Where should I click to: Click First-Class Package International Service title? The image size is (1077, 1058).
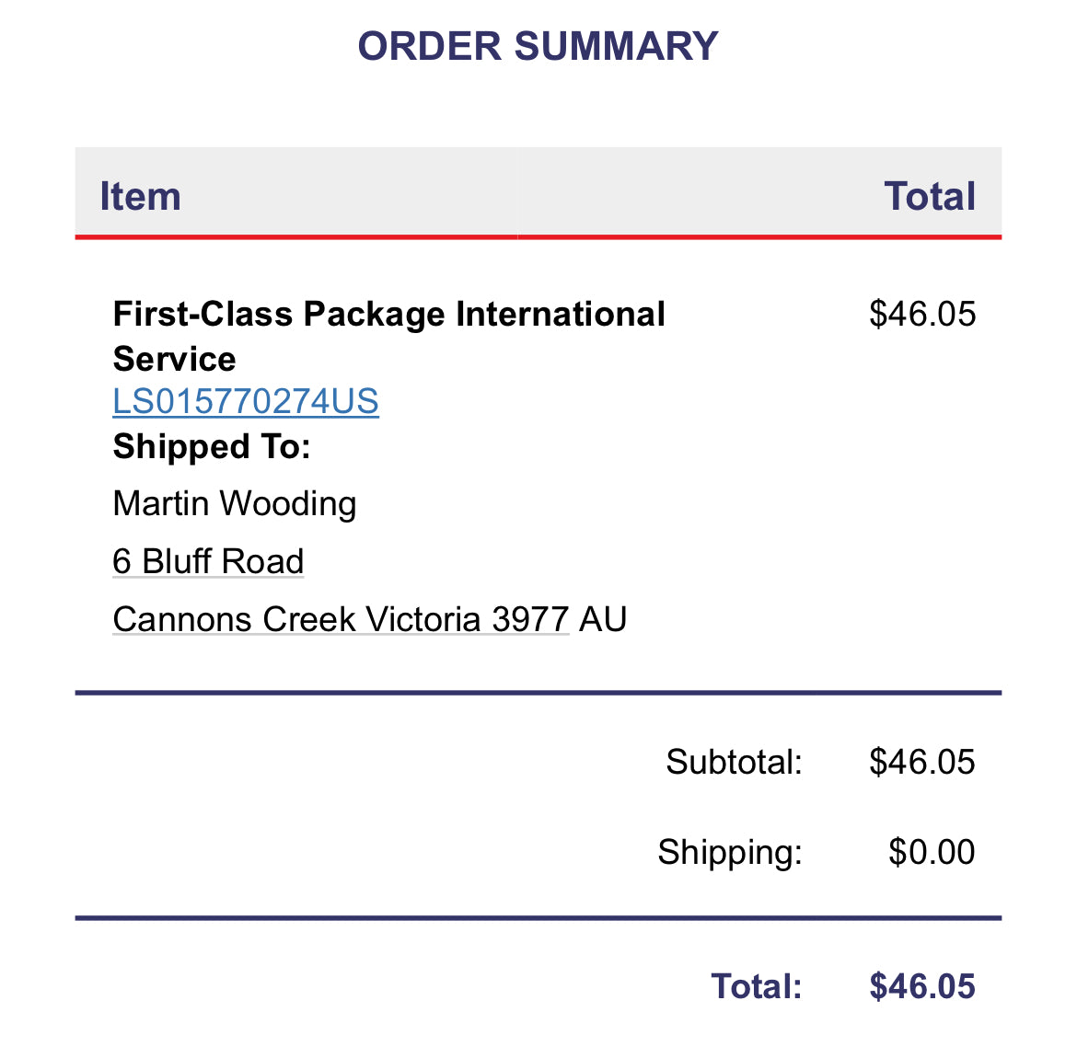pyautogui.click(x=388, y=337)
